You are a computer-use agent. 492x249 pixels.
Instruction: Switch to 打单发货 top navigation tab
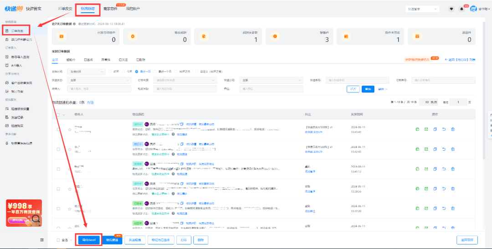pos(65,9)
